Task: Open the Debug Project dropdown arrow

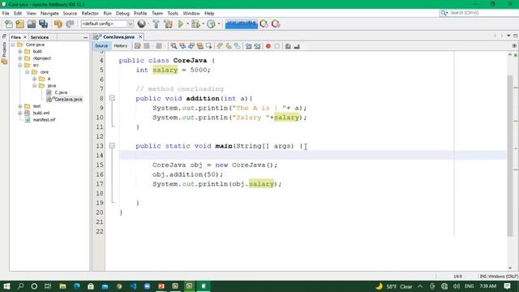Action: tap(203, 24)
